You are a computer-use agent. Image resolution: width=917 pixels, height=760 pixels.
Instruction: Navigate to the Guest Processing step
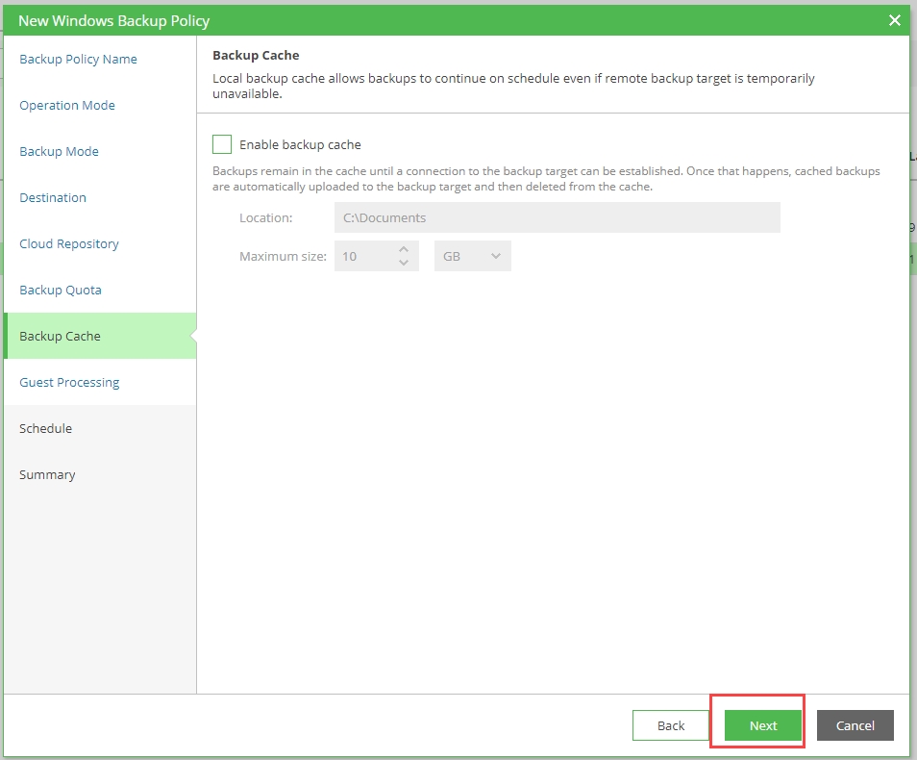[69, 382]
